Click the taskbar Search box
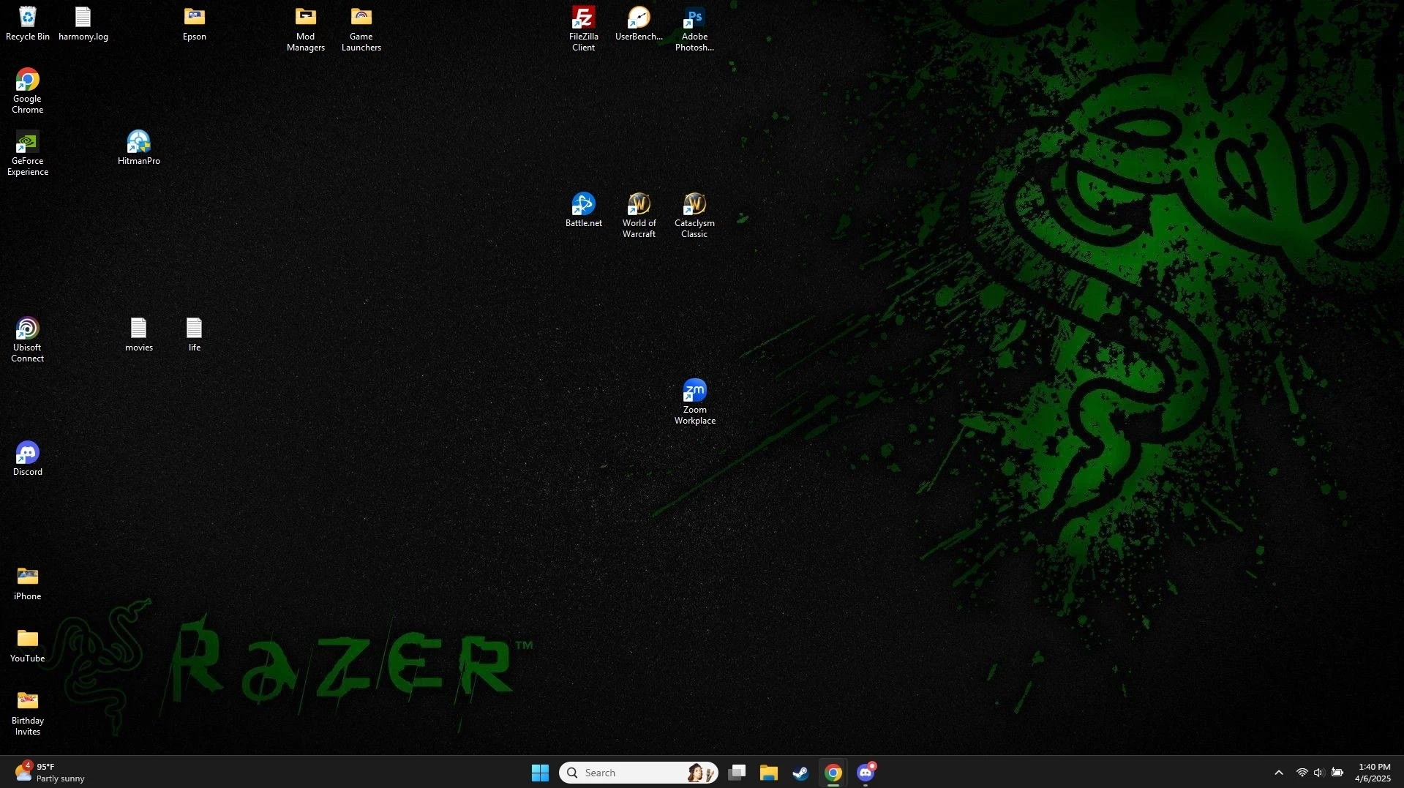Image resolution: width=1404 pixels, height=788 pixels. (639, 773)
